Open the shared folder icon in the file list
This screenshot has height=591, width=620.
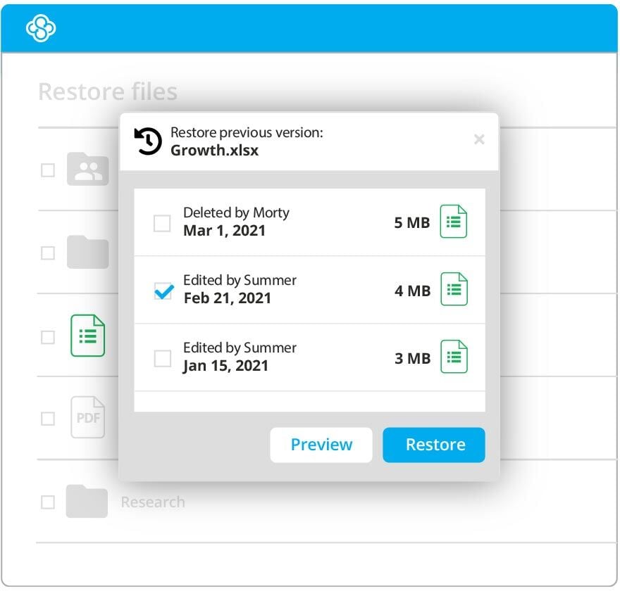click(87, 170)
